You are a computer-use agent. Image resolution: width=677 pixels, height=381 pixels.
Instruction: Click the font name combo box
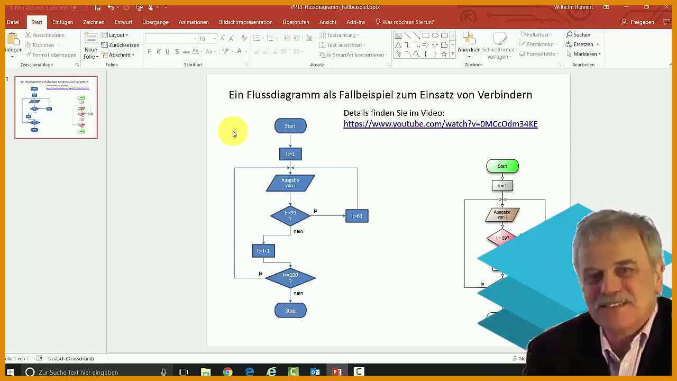170,38
